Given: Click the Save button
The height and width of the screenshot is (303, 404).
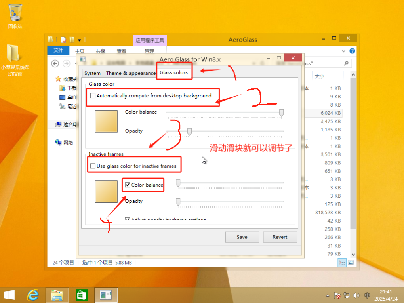Looking at the screenshot, I should coord(242,237).
